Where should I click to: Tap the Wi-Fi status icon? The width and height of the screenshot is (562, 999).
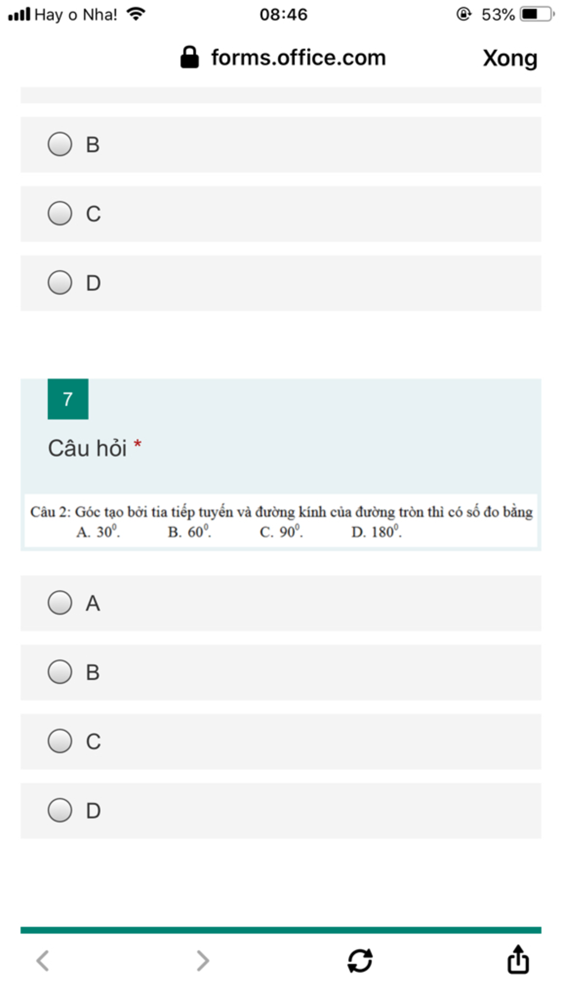[x=136, y=14]
